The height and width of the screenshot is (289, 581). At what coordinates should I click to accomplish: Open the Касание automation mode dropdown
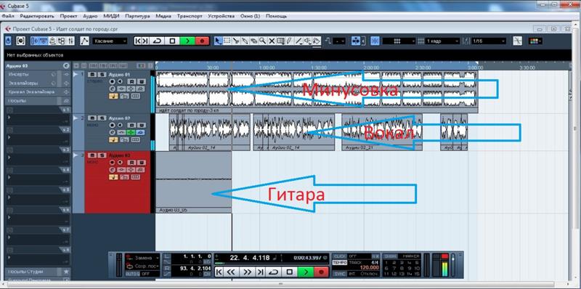click(x=110, y=41)
